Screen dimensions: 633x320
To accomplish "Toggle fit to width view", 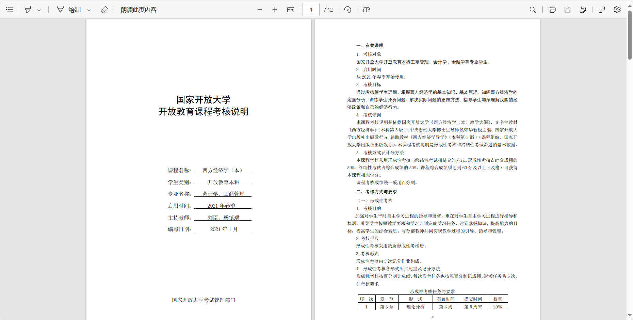I will tap(291, 10).
